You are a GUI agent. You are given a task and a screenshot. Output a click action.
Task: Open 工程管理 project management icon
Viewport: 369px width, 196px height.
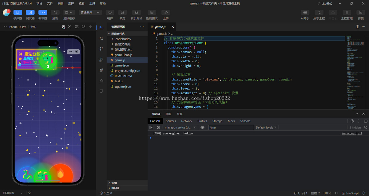[347, 13]
